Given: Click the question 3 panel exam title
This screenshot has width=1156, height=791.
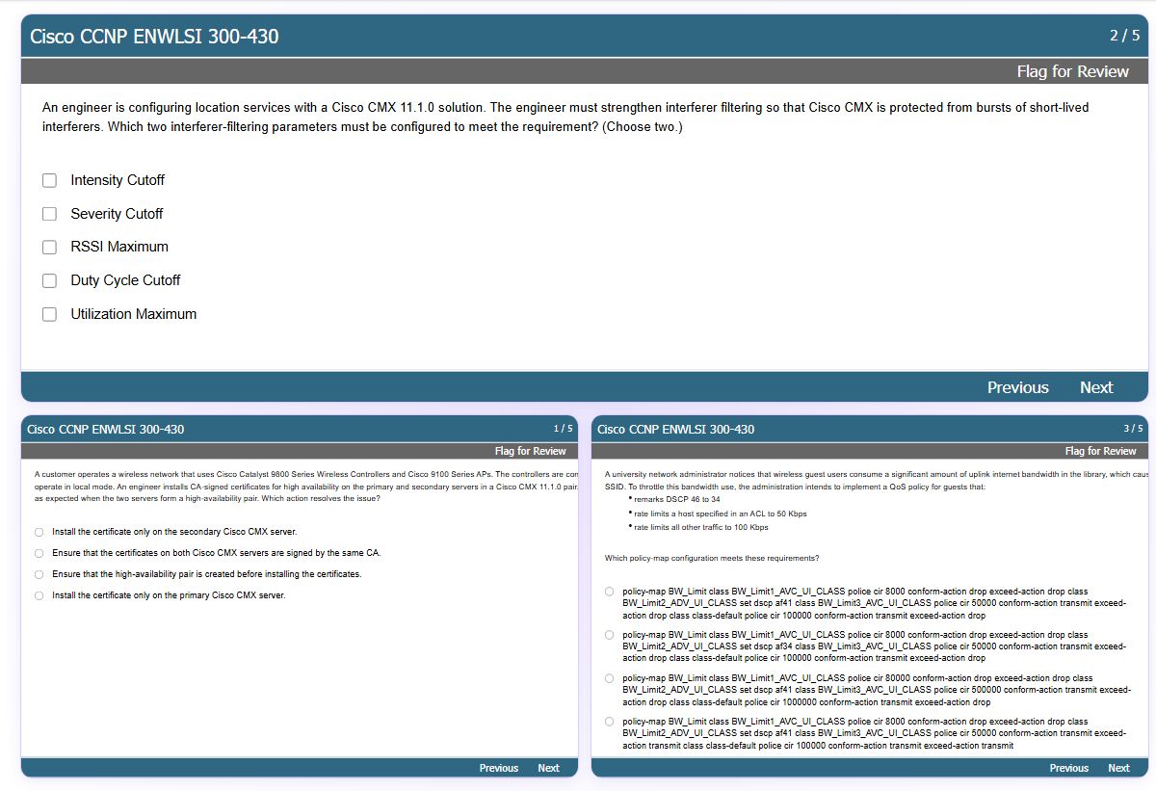Looking at the screenshot, I should point(676,429).
